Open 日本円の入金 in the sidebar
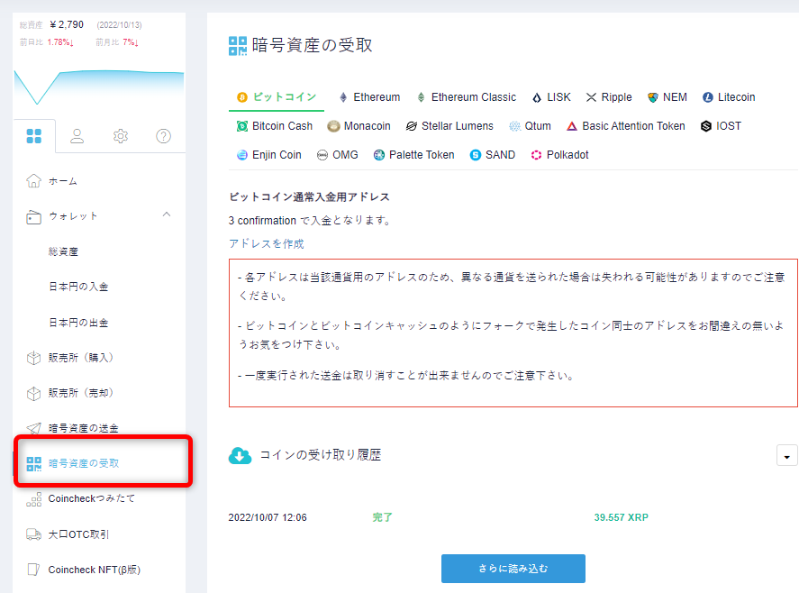The height and width of the screenshot is (593, 799). click(78, 287)
